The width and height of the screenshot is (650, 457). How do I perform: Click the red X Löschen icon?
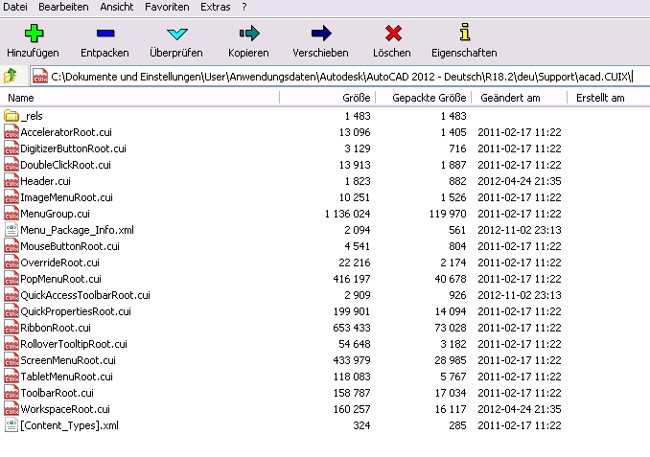pyautogui.click(x=391, y=34)
